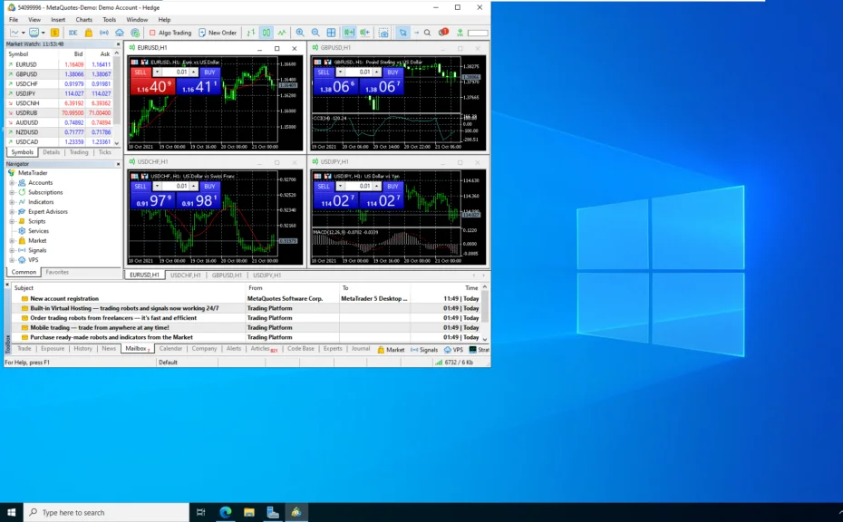Switch to Favorites tab in Navigator
Image resolution: width=843 pixels, height=522 pixels.
(57, 272)
